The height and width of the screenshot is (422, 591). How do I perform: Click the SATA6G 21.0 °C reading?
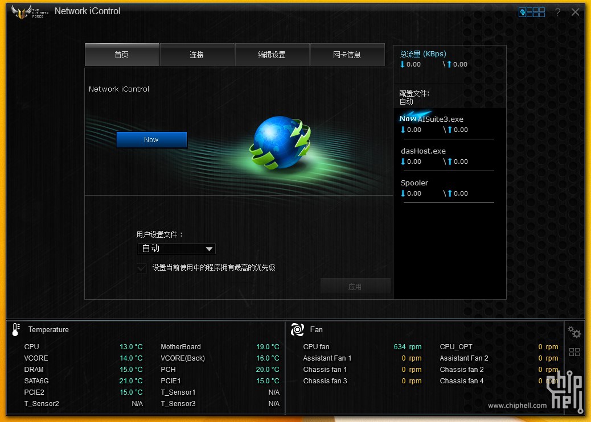[131, 381]
